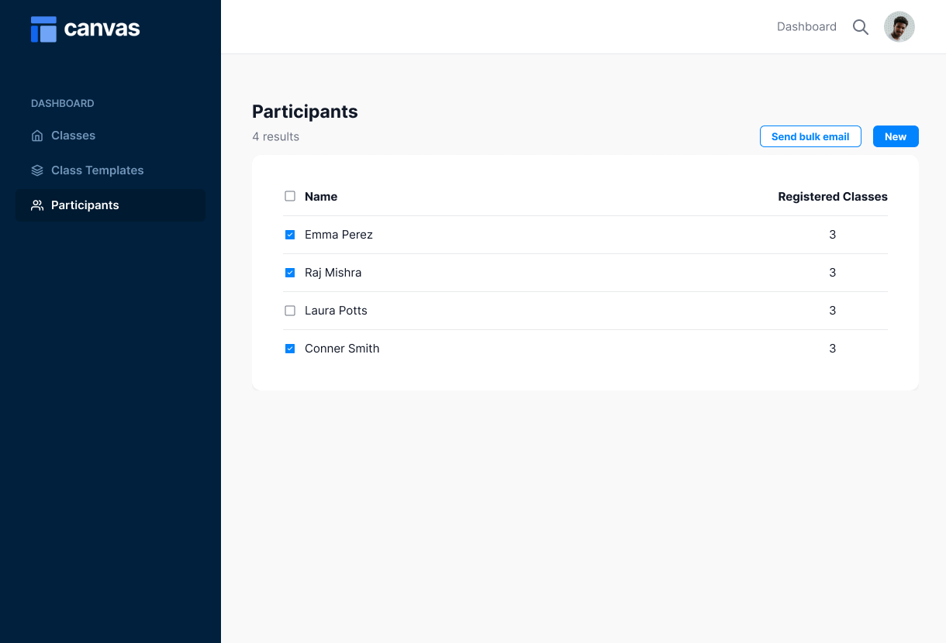946x643 pixels.
Task: Open search with the magnifying glass icon
Action: (x=861, y=26)
